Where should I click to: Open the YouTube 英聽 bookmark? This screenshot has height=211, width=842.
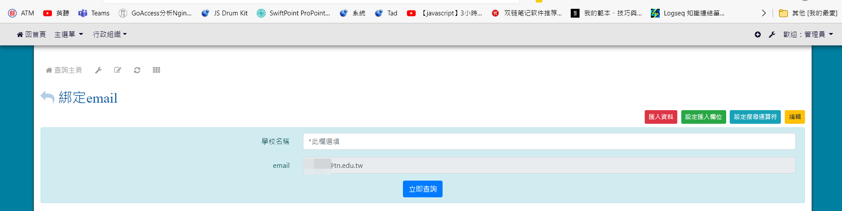[56, 13]
